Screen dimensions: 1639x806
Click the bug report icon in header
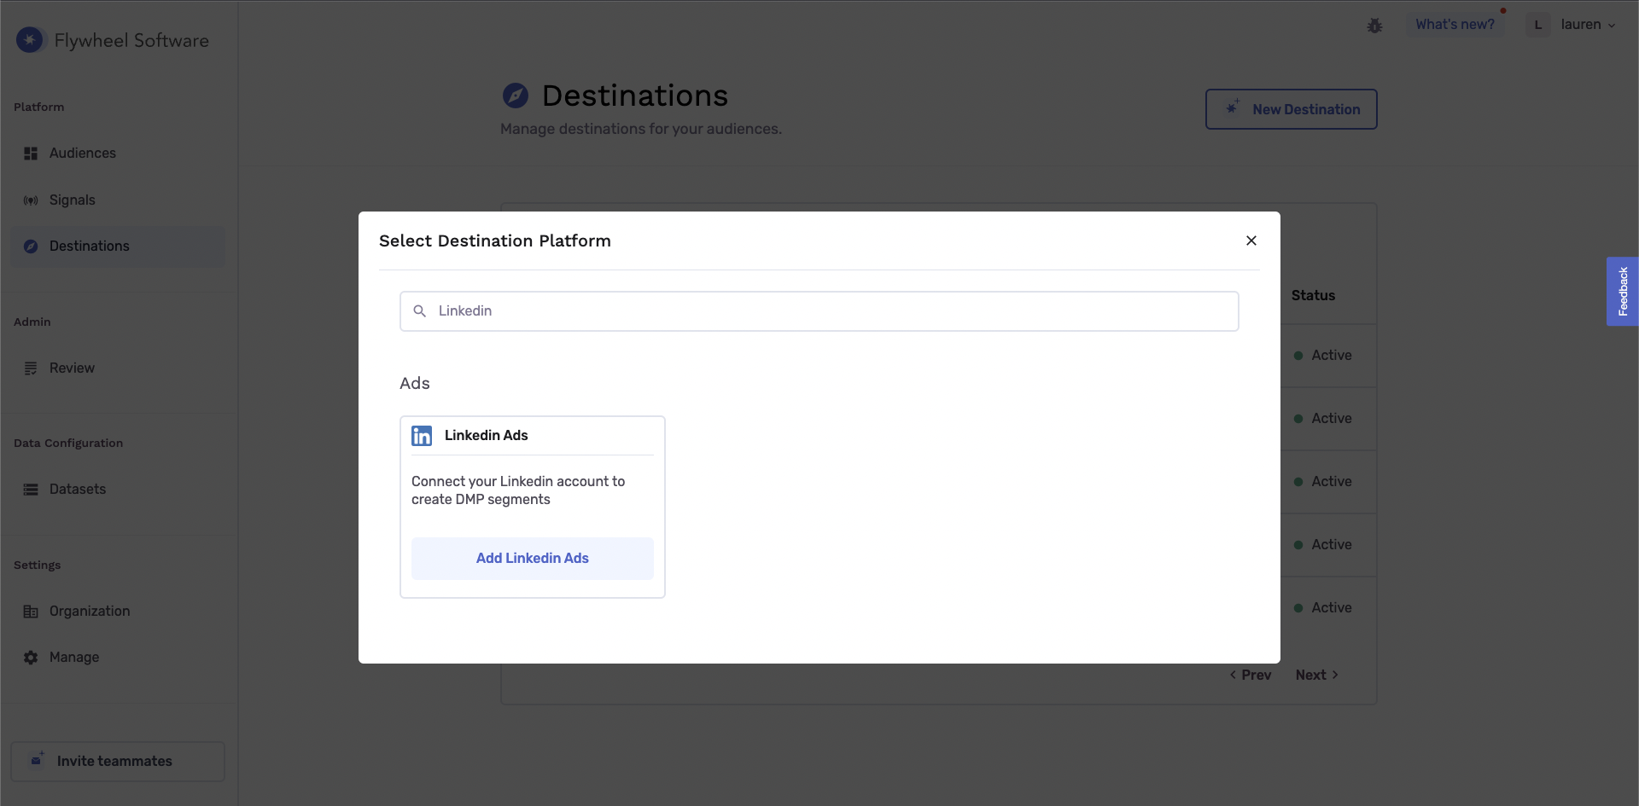(1374, 26)
